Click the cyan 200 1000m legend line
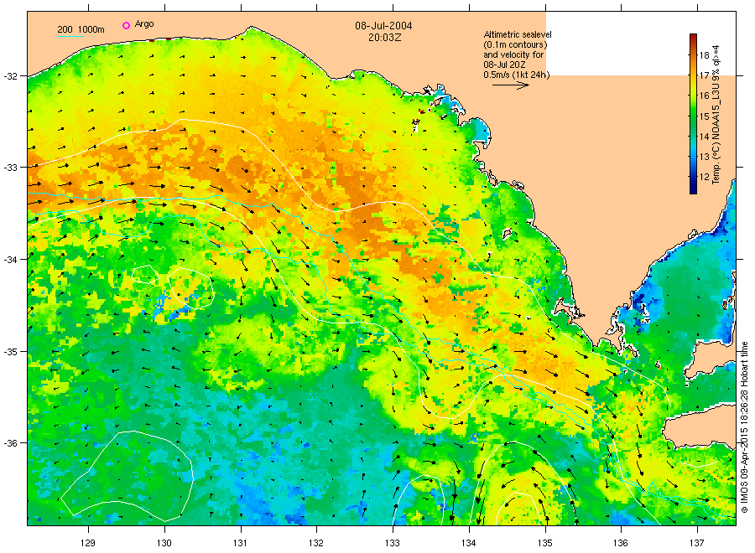The image size is (755, 553). coord(70,36)
